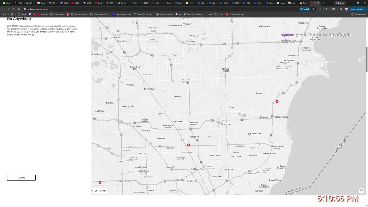The image size is (368, 207).
Task: Close the active Supercharger tab
Action: (318, 3)
